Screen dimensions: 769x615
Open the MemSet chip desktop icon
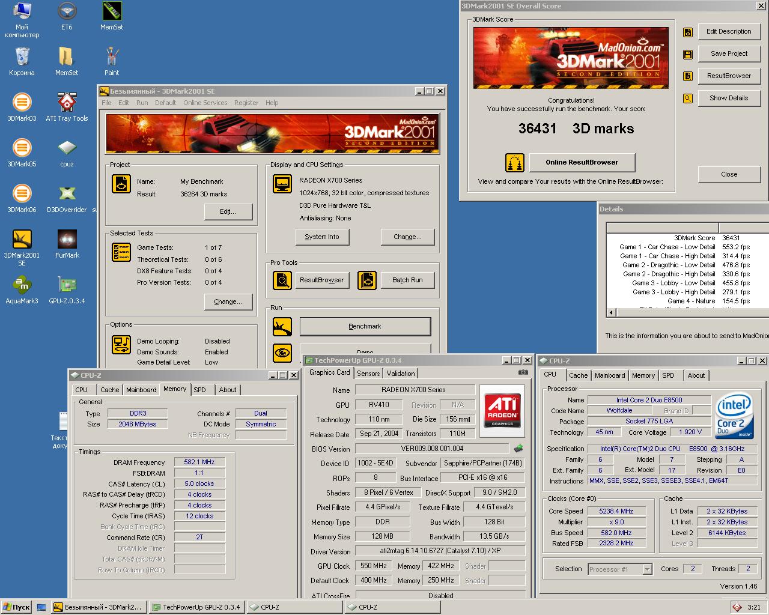coord(112,16)
